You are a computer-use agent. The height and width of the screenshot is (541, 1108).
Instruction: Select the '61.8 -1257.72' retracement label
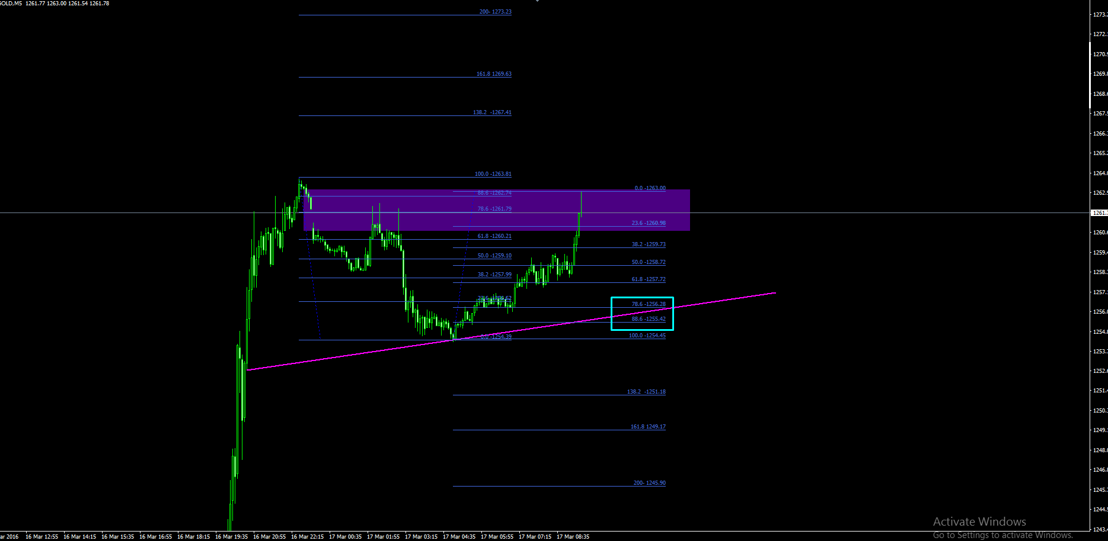[x=649, y=279]
